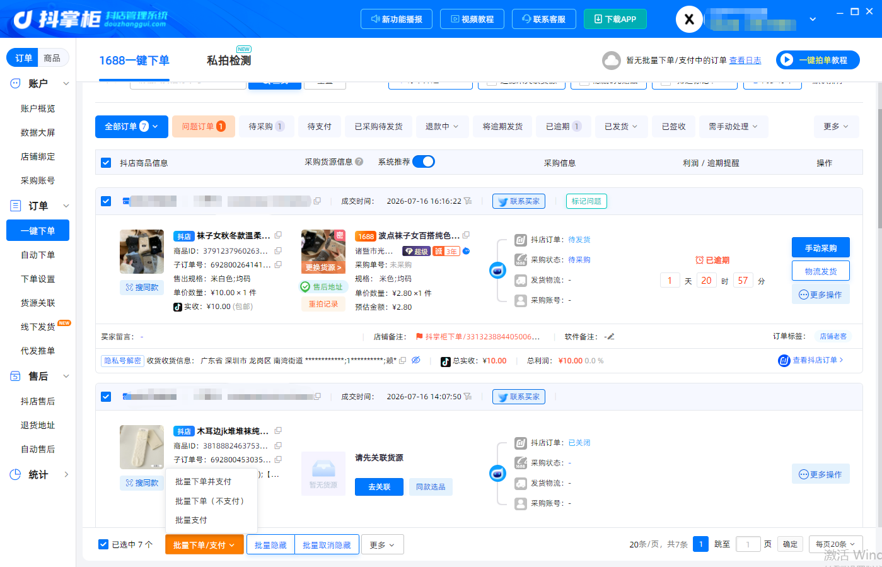
Task: Open the 查看日志 link
Action: pos(745,61)
